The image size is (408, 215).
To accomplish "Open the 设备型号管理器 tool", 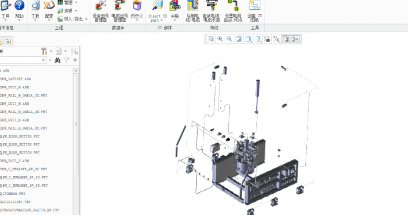I will (101, 11).
